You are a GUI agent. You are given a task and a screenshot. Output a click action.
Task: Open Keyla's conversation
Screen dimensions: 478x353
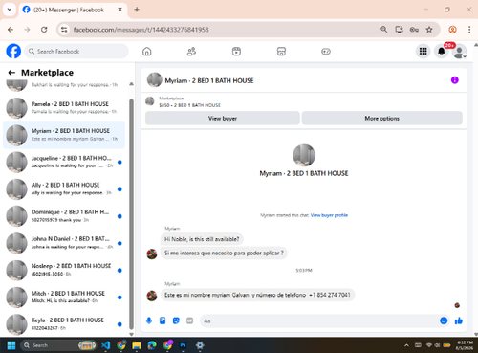tap(64, 324)
